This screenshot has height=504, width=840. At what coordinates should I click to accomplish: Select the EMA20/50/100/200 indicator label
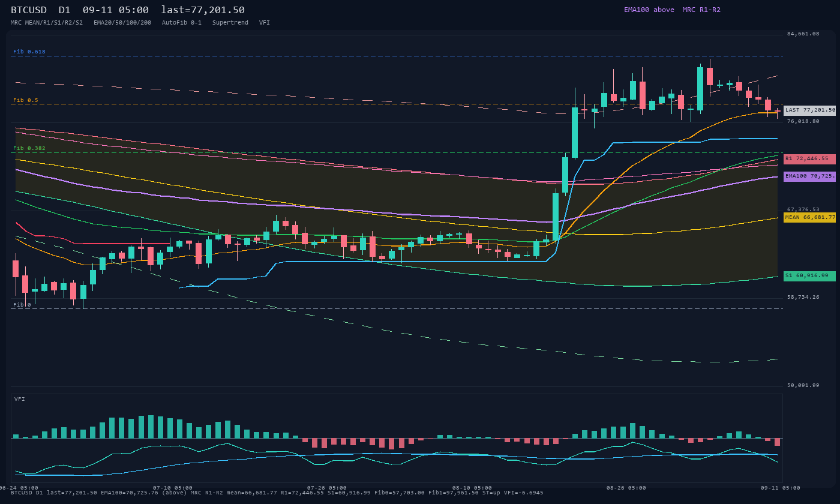[122, 23]
